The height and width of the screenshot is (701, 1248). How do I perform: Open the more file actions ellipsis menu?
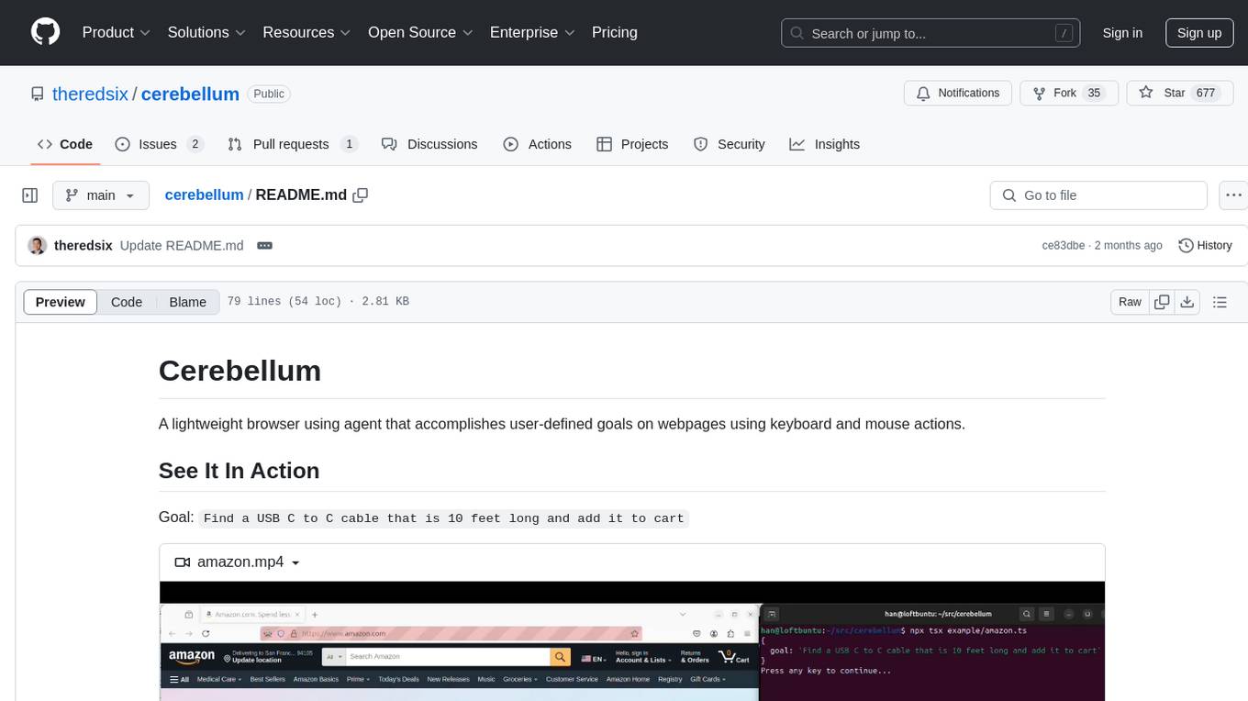point(1233,195)
